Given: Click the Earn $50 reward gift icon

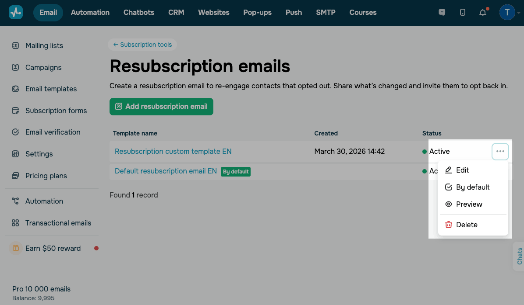Looking at the screenshot, I should 15,248.
